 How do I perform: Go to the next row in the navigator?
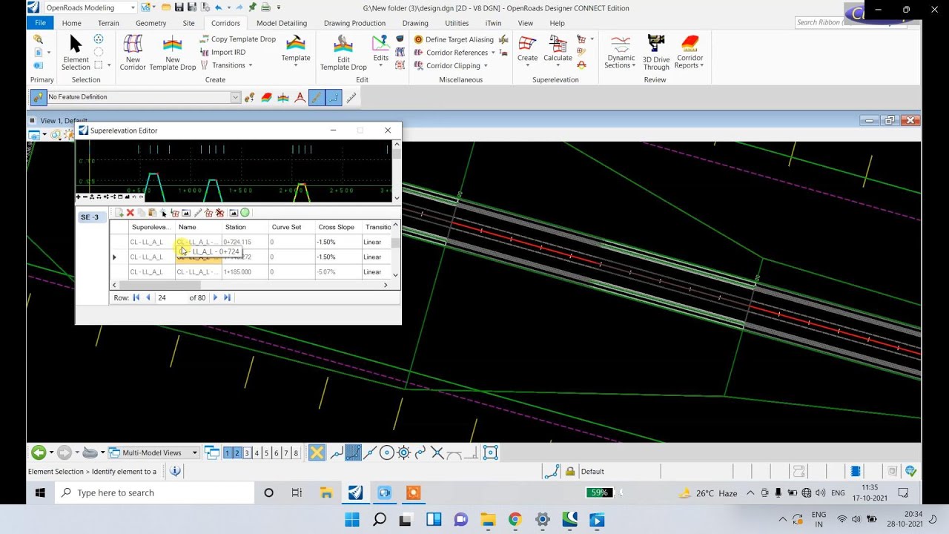coord(215,297)
